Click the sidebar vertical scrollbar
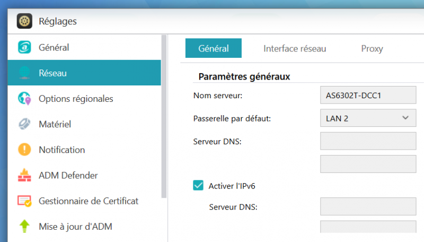Image resolution: width=424 pixels, height=242 pixels. pyautogui.click(x=164, y=117)
